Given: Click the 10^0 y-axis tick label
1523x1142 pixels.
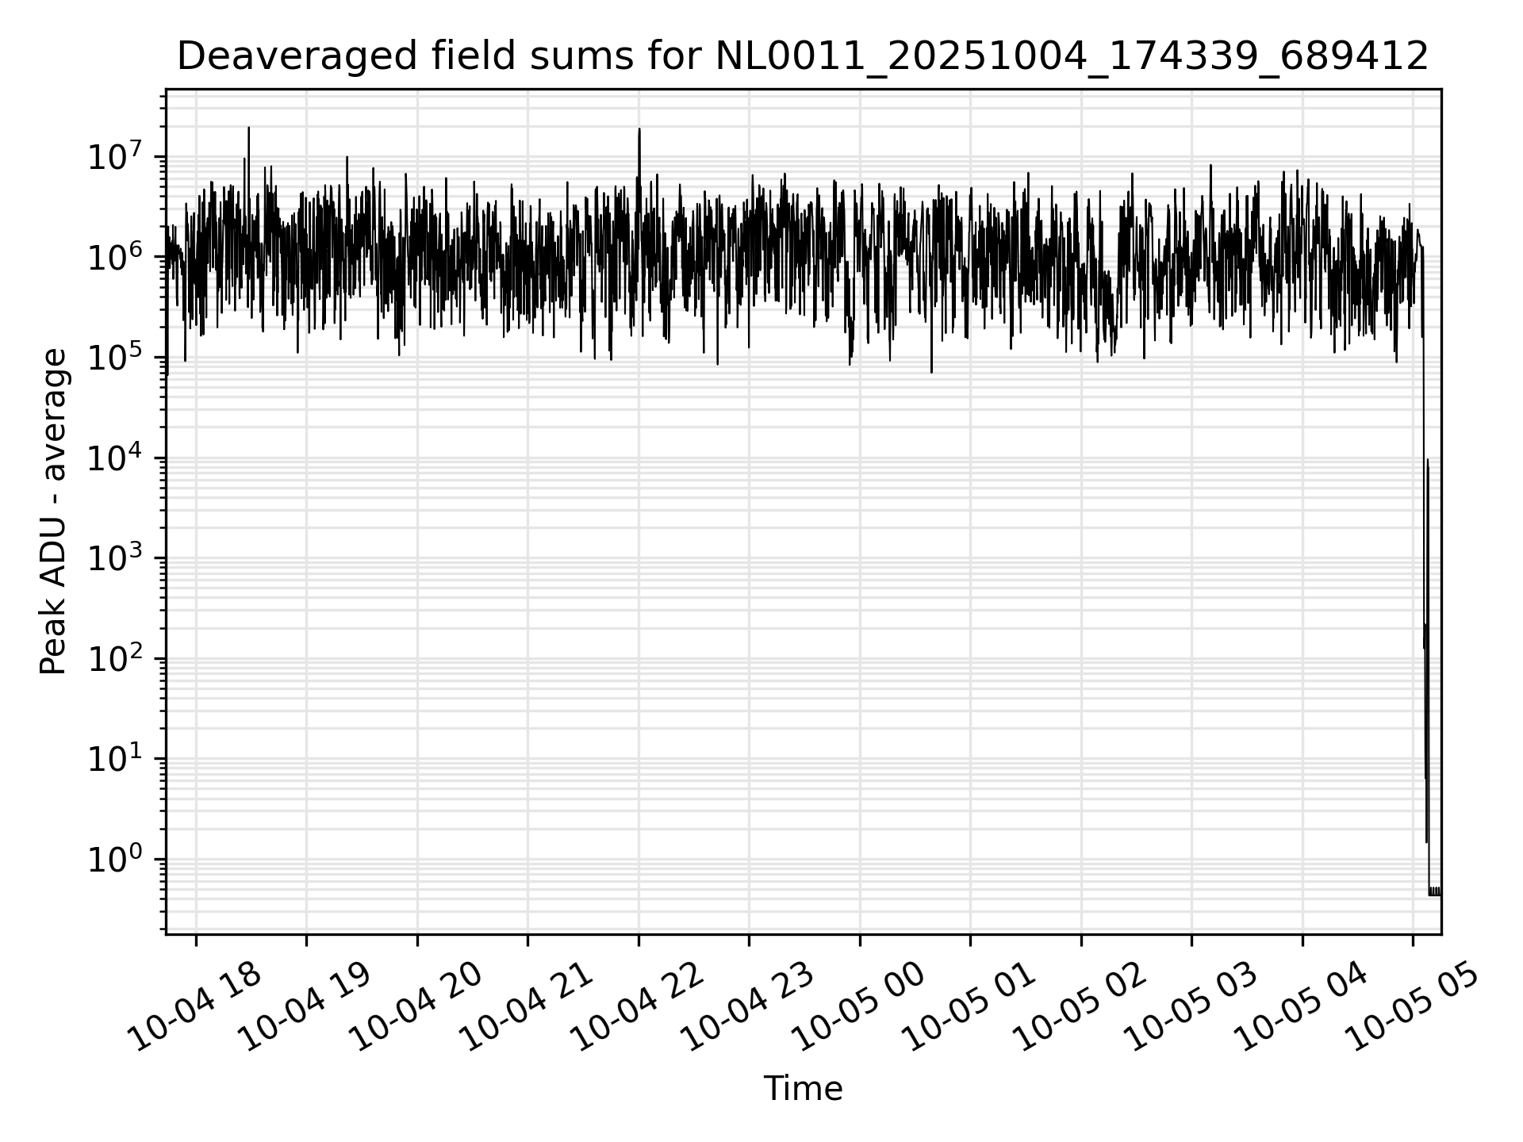Looking at the screenshot, I should 114,858.
